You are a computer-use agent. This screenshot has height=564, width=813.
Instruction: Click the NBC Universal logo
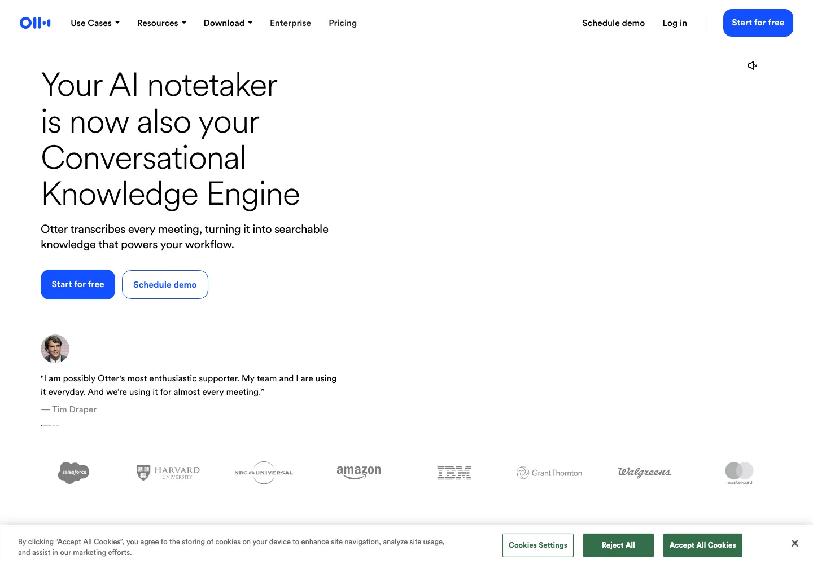pos(264,473)
